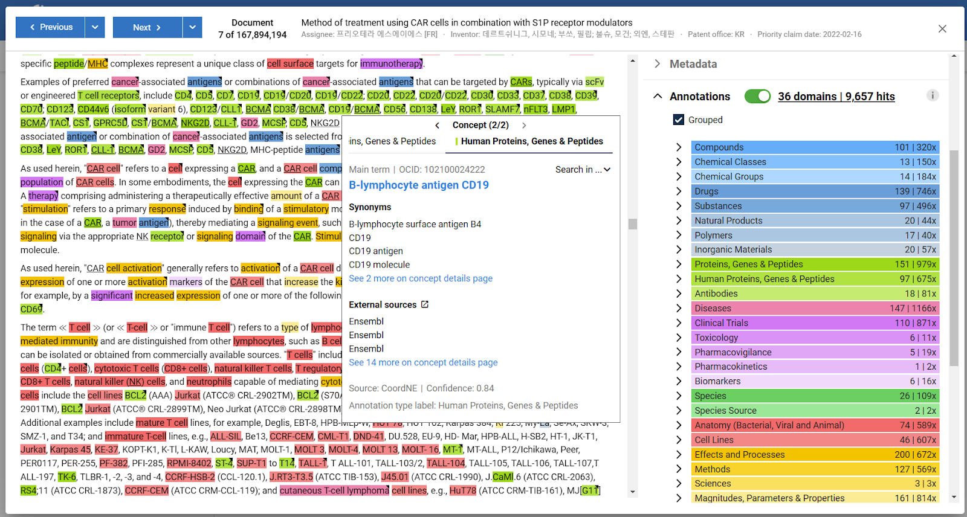Select the Polymers domain row

(x=815, y=235)
